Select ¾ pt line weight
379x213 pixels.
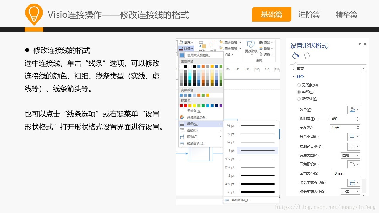point(251,142)
